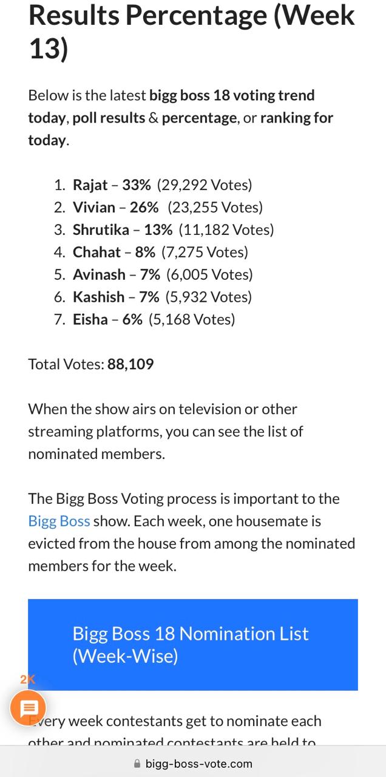Tap the lock icon in address bar

(x=137, y=764)
